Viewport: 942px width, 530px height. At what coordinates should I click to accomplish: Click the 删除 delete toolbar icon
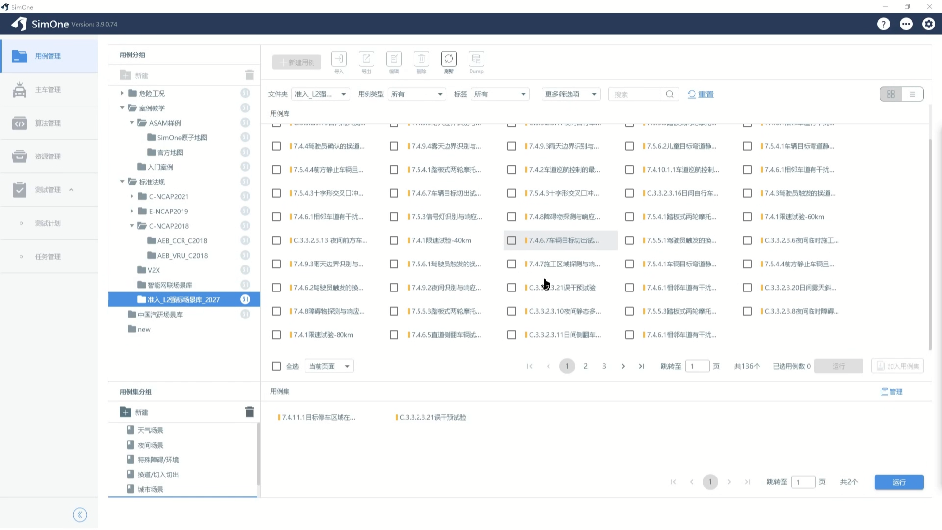421,59
